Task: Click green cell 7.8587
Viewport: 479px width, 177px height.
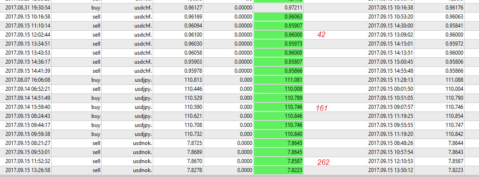Action: point(278,161)
